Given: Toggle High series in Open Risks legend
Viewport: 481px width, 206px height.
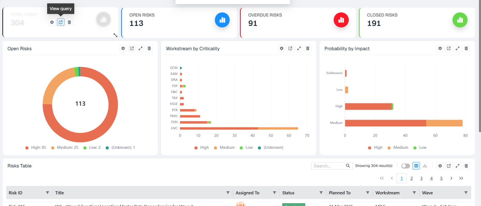Looking at the screenshot, I should tap(36, 148).
